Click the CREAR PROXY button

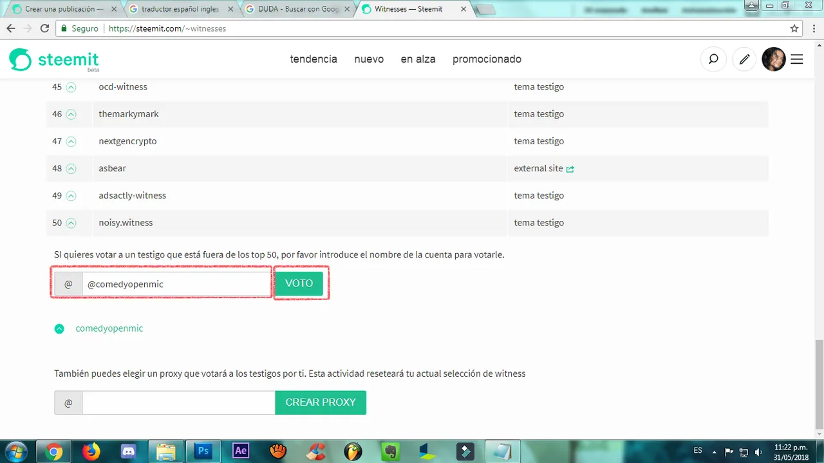(321, 402)
